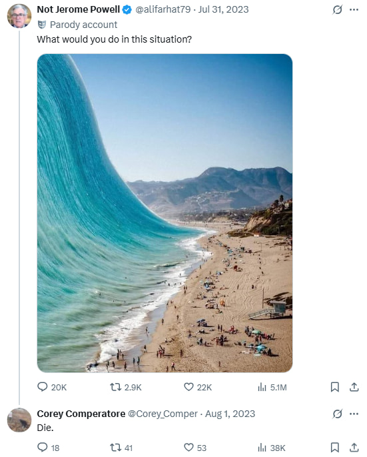Screen dimensions: 367x457
Task: Like the Not Jerome Powell tweet
Action: click(198, 387)
